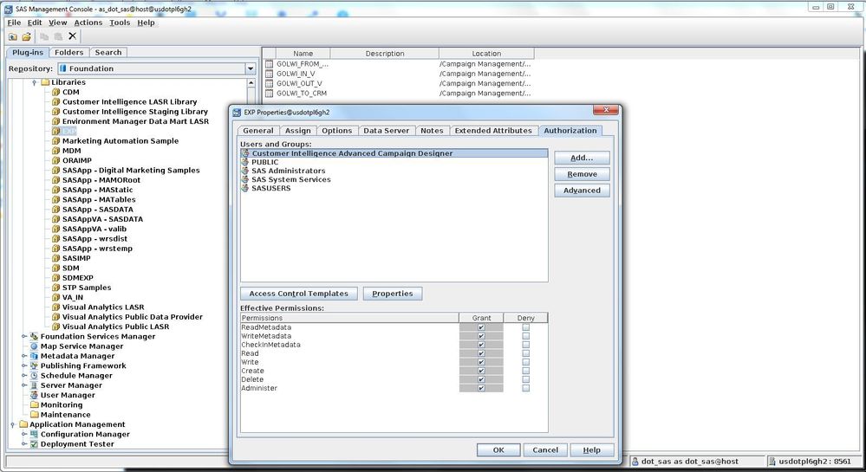
Task: Toggle the Grant checkbox for Administer
Action: pyautogui.click(x=481, y=389)
